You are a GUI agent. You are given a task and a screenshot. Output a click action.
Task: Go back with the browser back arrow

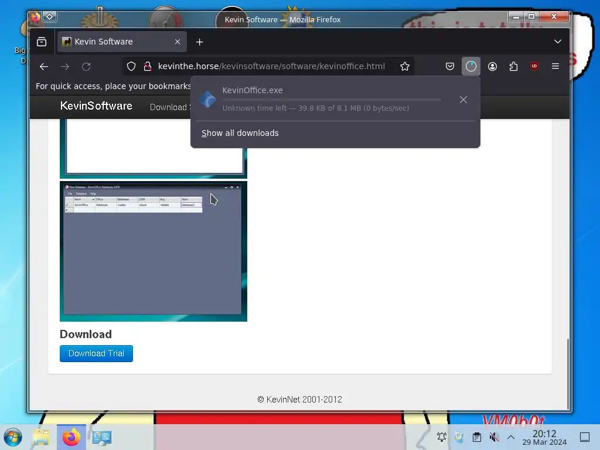(43, 67)
